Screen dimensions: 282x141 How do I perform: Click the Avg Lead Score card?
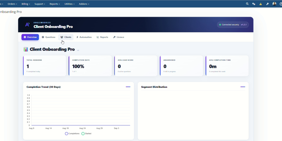click(x=136, y=66)
